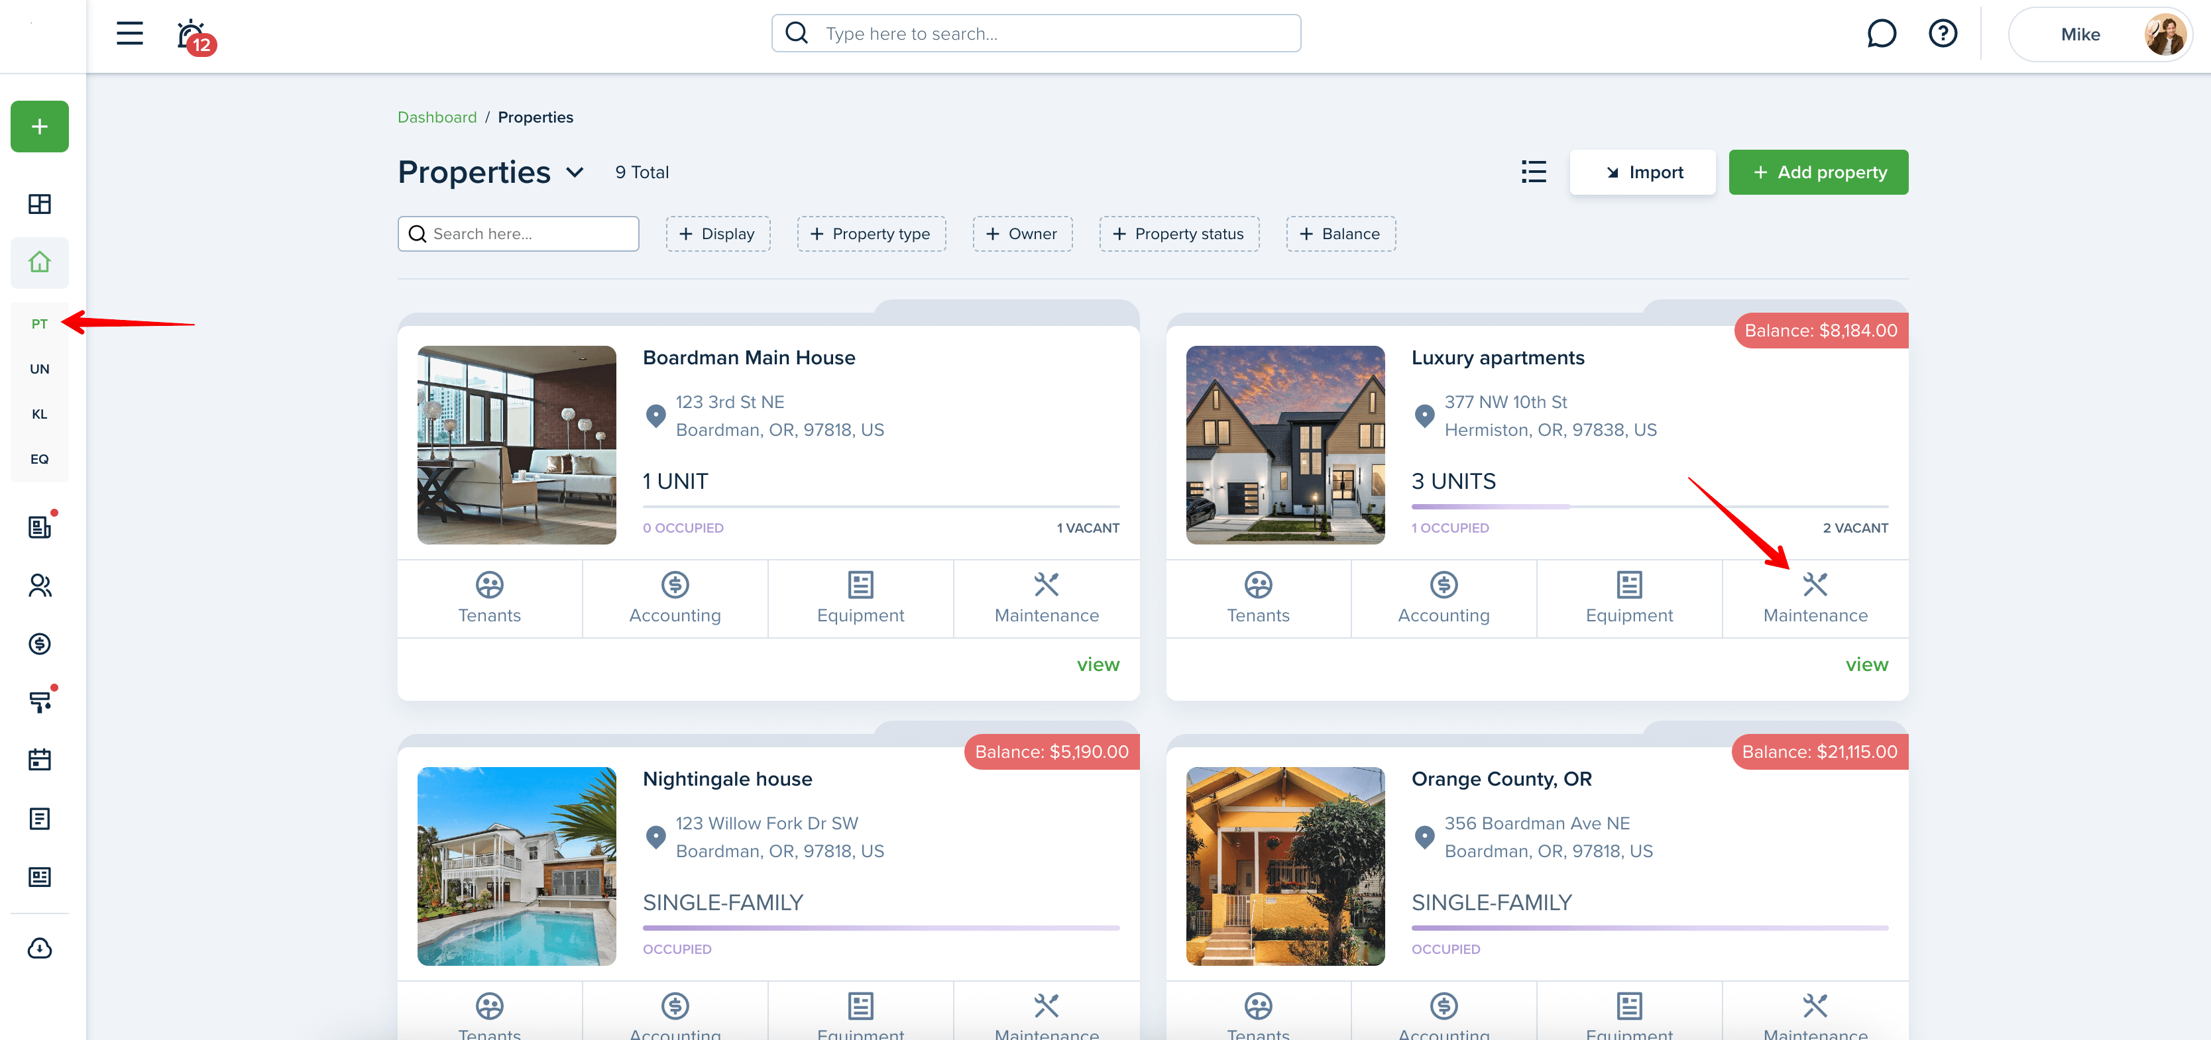This screenshot has height=1040, width=2211.
Task: Switch to list view layout
Action: [x=1534, y=172]
